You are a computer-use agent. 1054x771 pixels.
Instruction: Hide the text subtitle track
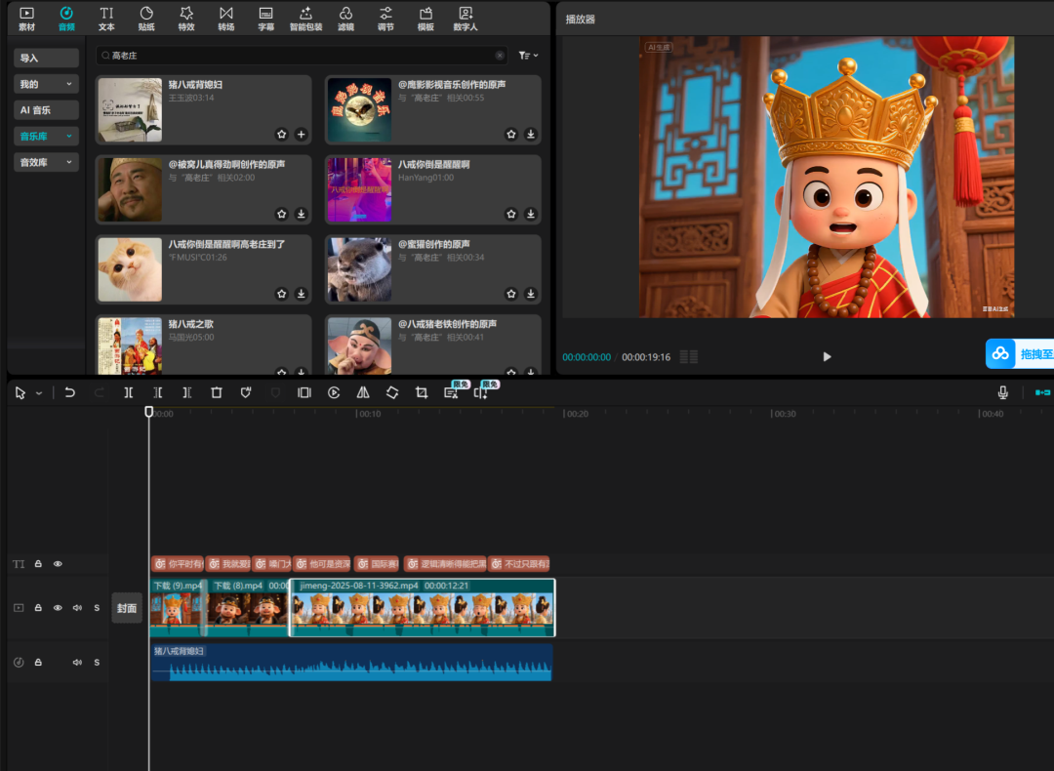(58, 564)
